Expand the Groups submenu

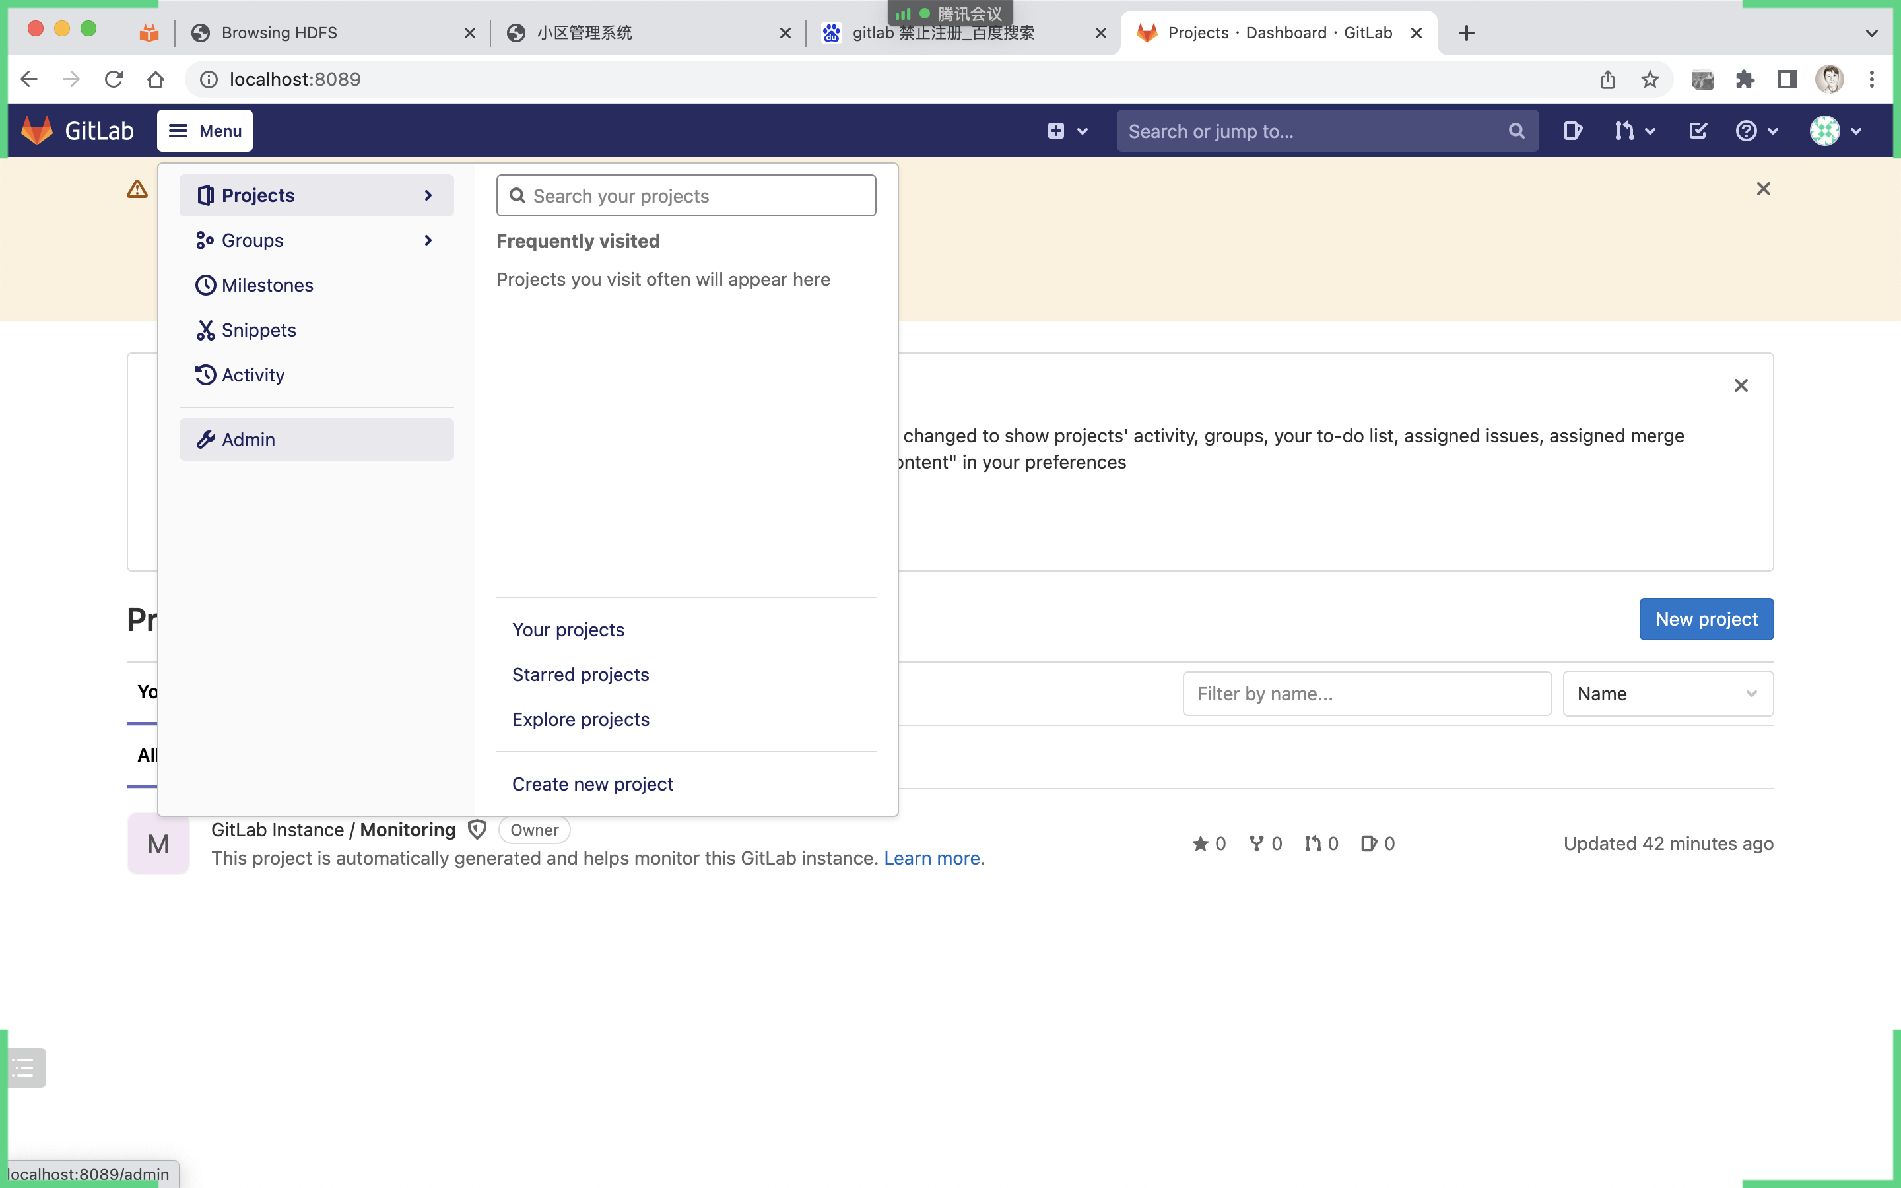click(316, 240)
